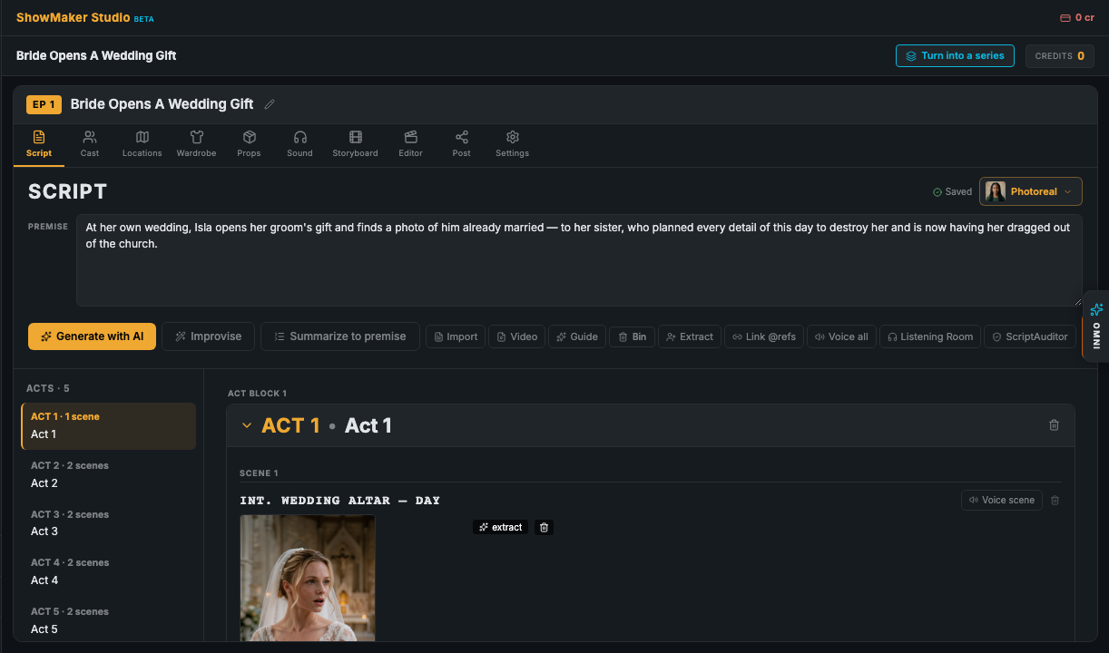Click the Act 1 title text
Image resolution: width=1109 pixels, height=653 pixels.
tap(368, 425)
